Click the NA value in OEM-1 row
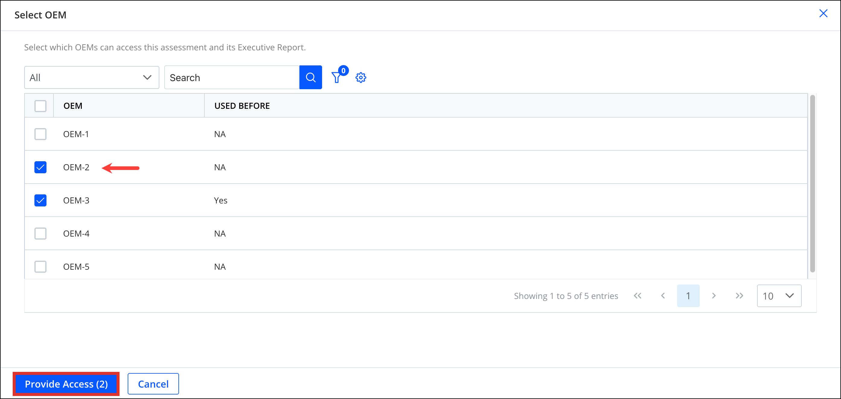This screenshot has height=399, width=841. tap(220, 134)
